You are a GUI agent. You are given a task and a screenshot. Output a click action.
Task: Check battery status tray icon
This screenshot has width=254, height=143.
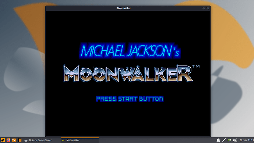pos(229,140)
